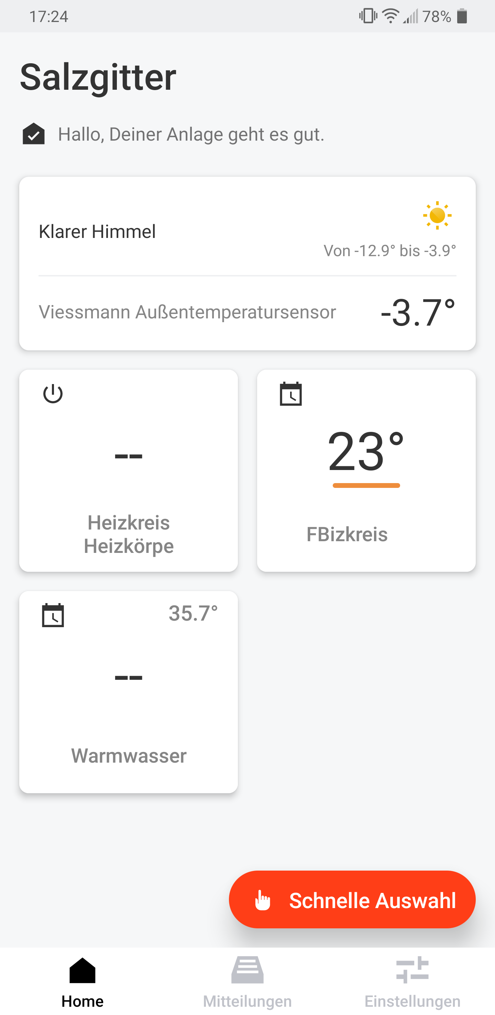The width and height of the screenshot is (495, 1015).
Task: Tap the Home house icon
Action: (82, 970)
